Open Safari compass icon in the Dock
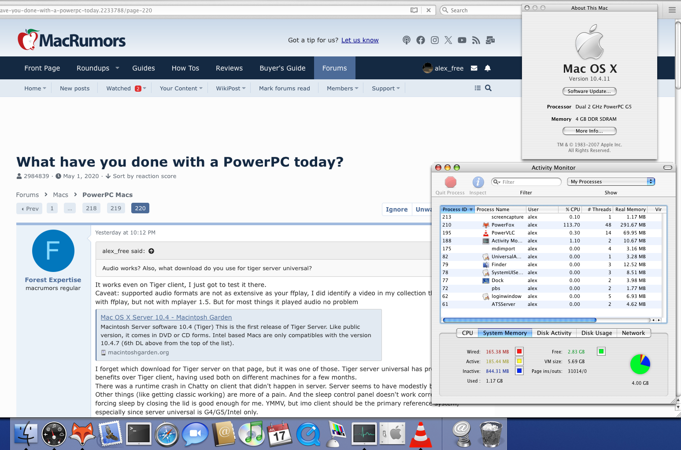The image size is (681, 450). [167, 434]
